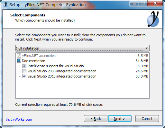Click the yWorks globe logo
The height and width of the screenshot is (128, 165).
tap(153, 19)
